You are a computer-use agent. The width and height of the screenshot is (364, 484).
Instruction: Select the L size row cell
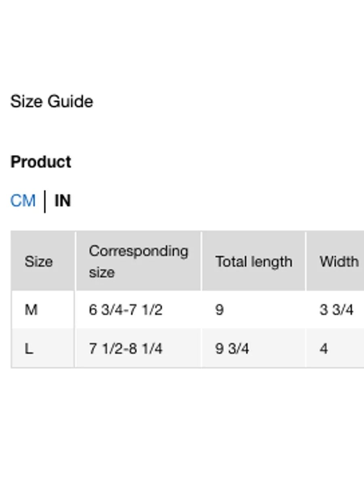click(x=42, y=348)
